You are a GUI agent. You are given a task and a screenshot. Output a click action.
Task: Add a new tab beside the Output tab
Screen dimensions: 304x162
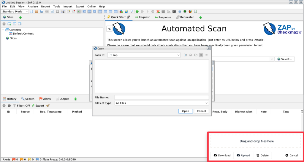[76, 99]
